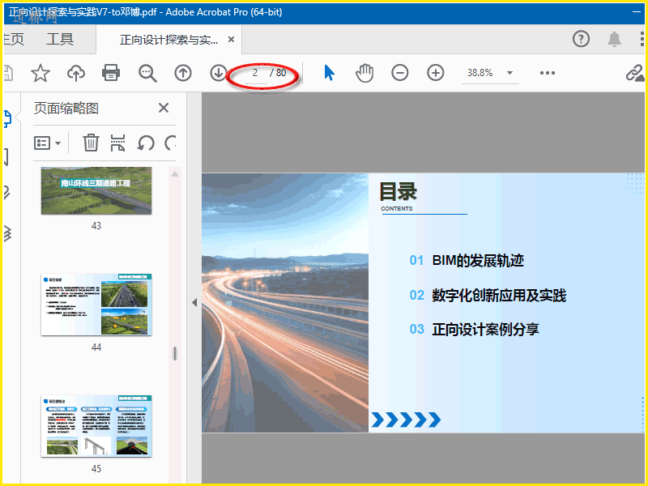Open the help question mark menu
This screenshot has height=486, width=648.
tap(581, 39)
